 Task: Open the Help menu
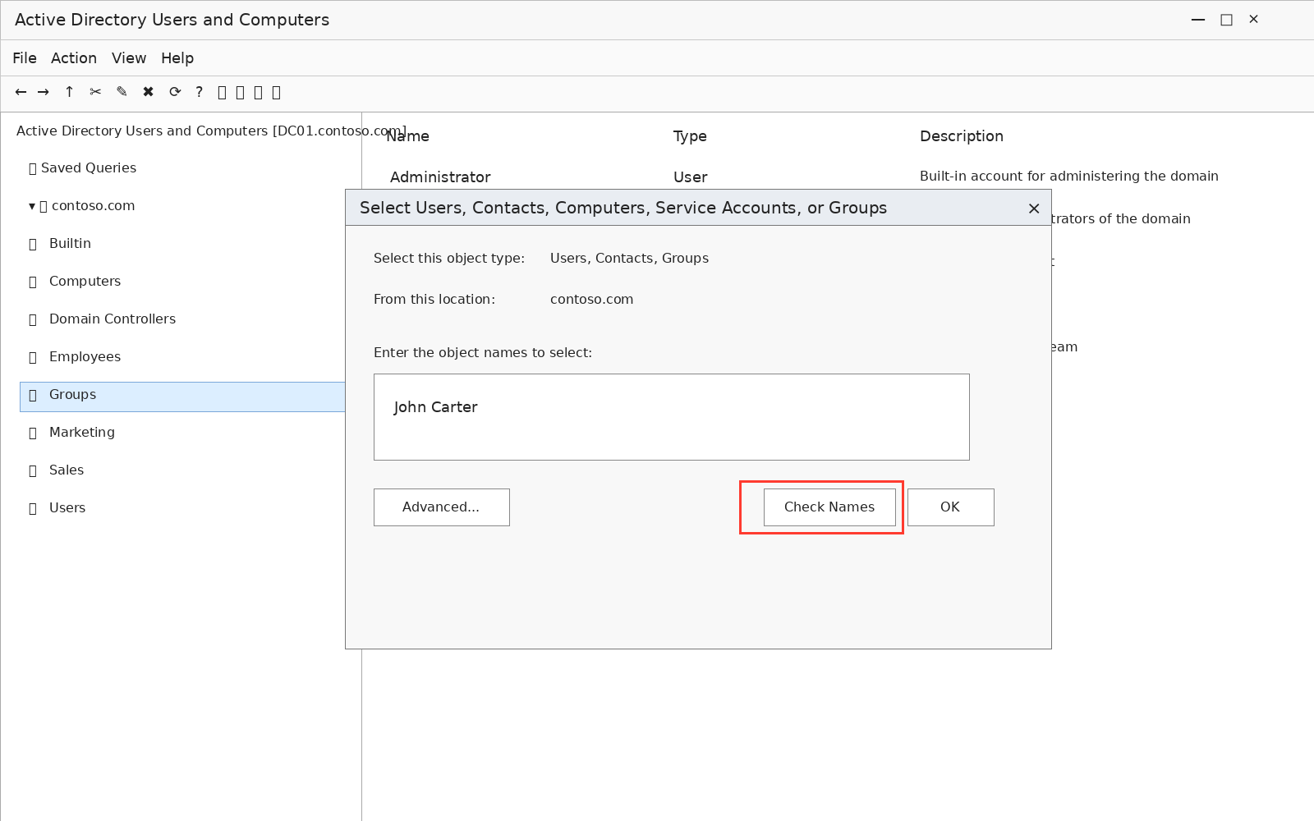177,58
